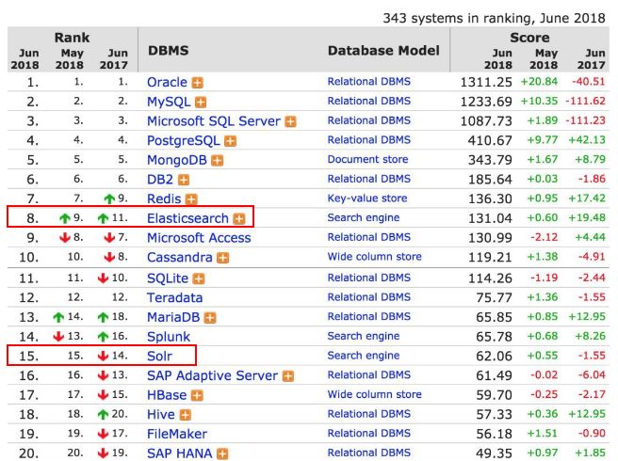Click Search engine model in Splunk row
Image resolution: width=618 pixels, height=461 pixels.
[364, 336]
